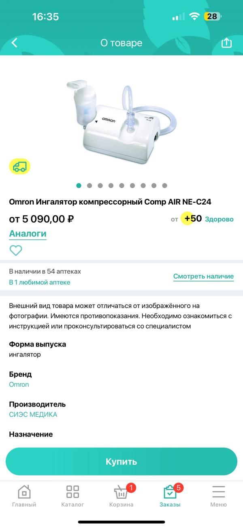Tap Смотреть наличие link
This screenshot has width=243, height=528.
pos(203,276)
